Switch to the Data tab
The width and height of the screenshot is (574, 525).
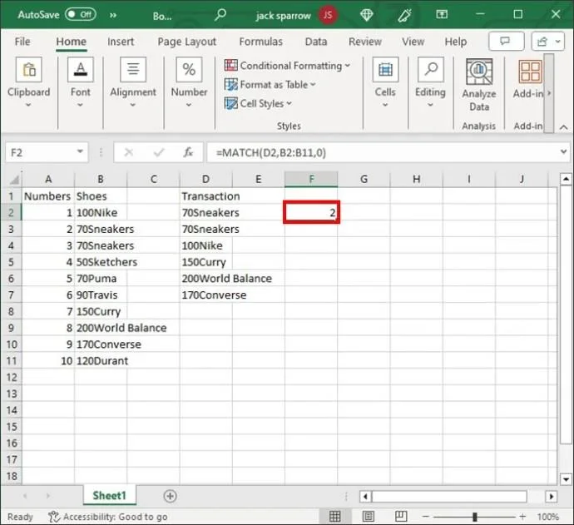(x=316, y=42)
